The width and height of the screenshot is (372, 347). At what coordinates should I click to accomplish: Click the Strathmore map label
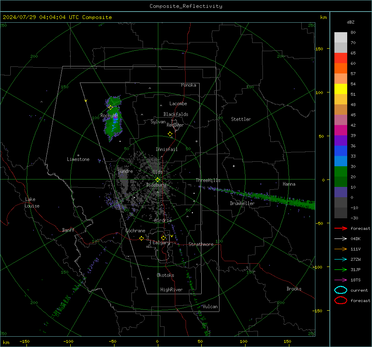[x=201, y=244]
